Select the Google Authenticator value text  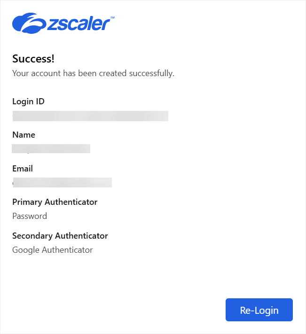point(53,250)
